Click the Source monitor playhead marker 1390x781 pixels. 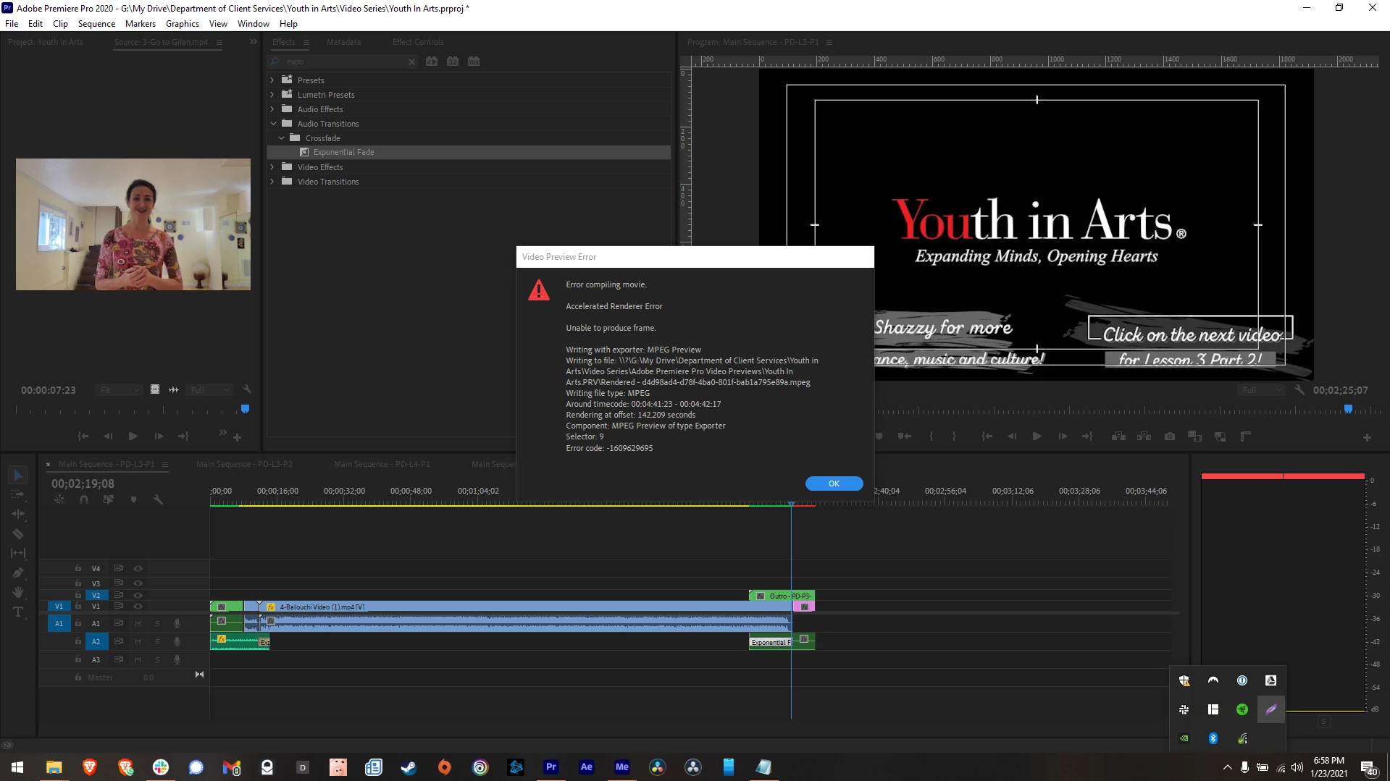point(245,409)
